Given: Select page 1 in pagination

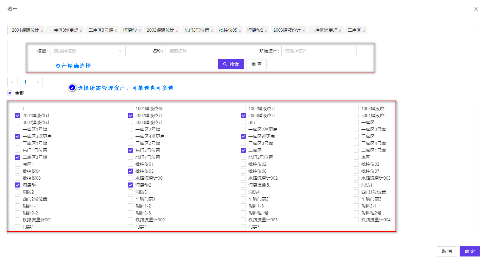Looking at the screenshot, I should click(25, 82).
